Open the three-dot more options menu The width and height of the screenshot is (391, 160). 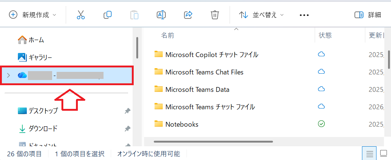click(x=304, y=15)
